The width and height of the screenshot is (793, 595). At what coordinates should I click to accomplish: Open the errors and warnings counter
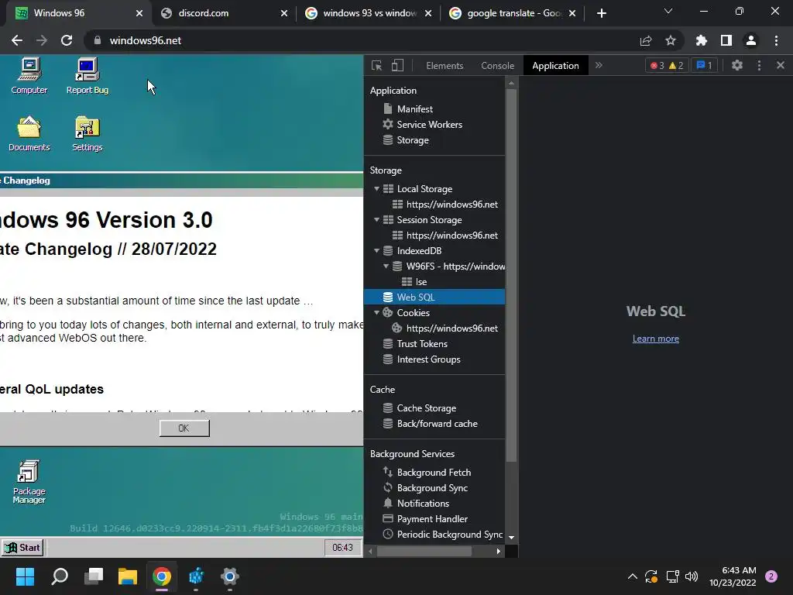pyautogui.click(x=667, y=65)
